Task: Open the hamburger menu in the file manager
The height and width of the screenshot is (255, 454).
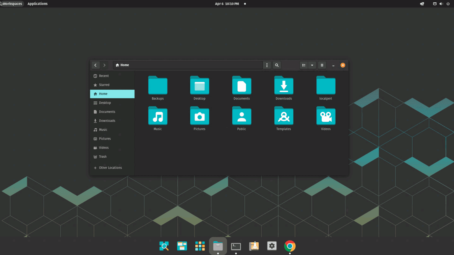Action: [322, 65]
